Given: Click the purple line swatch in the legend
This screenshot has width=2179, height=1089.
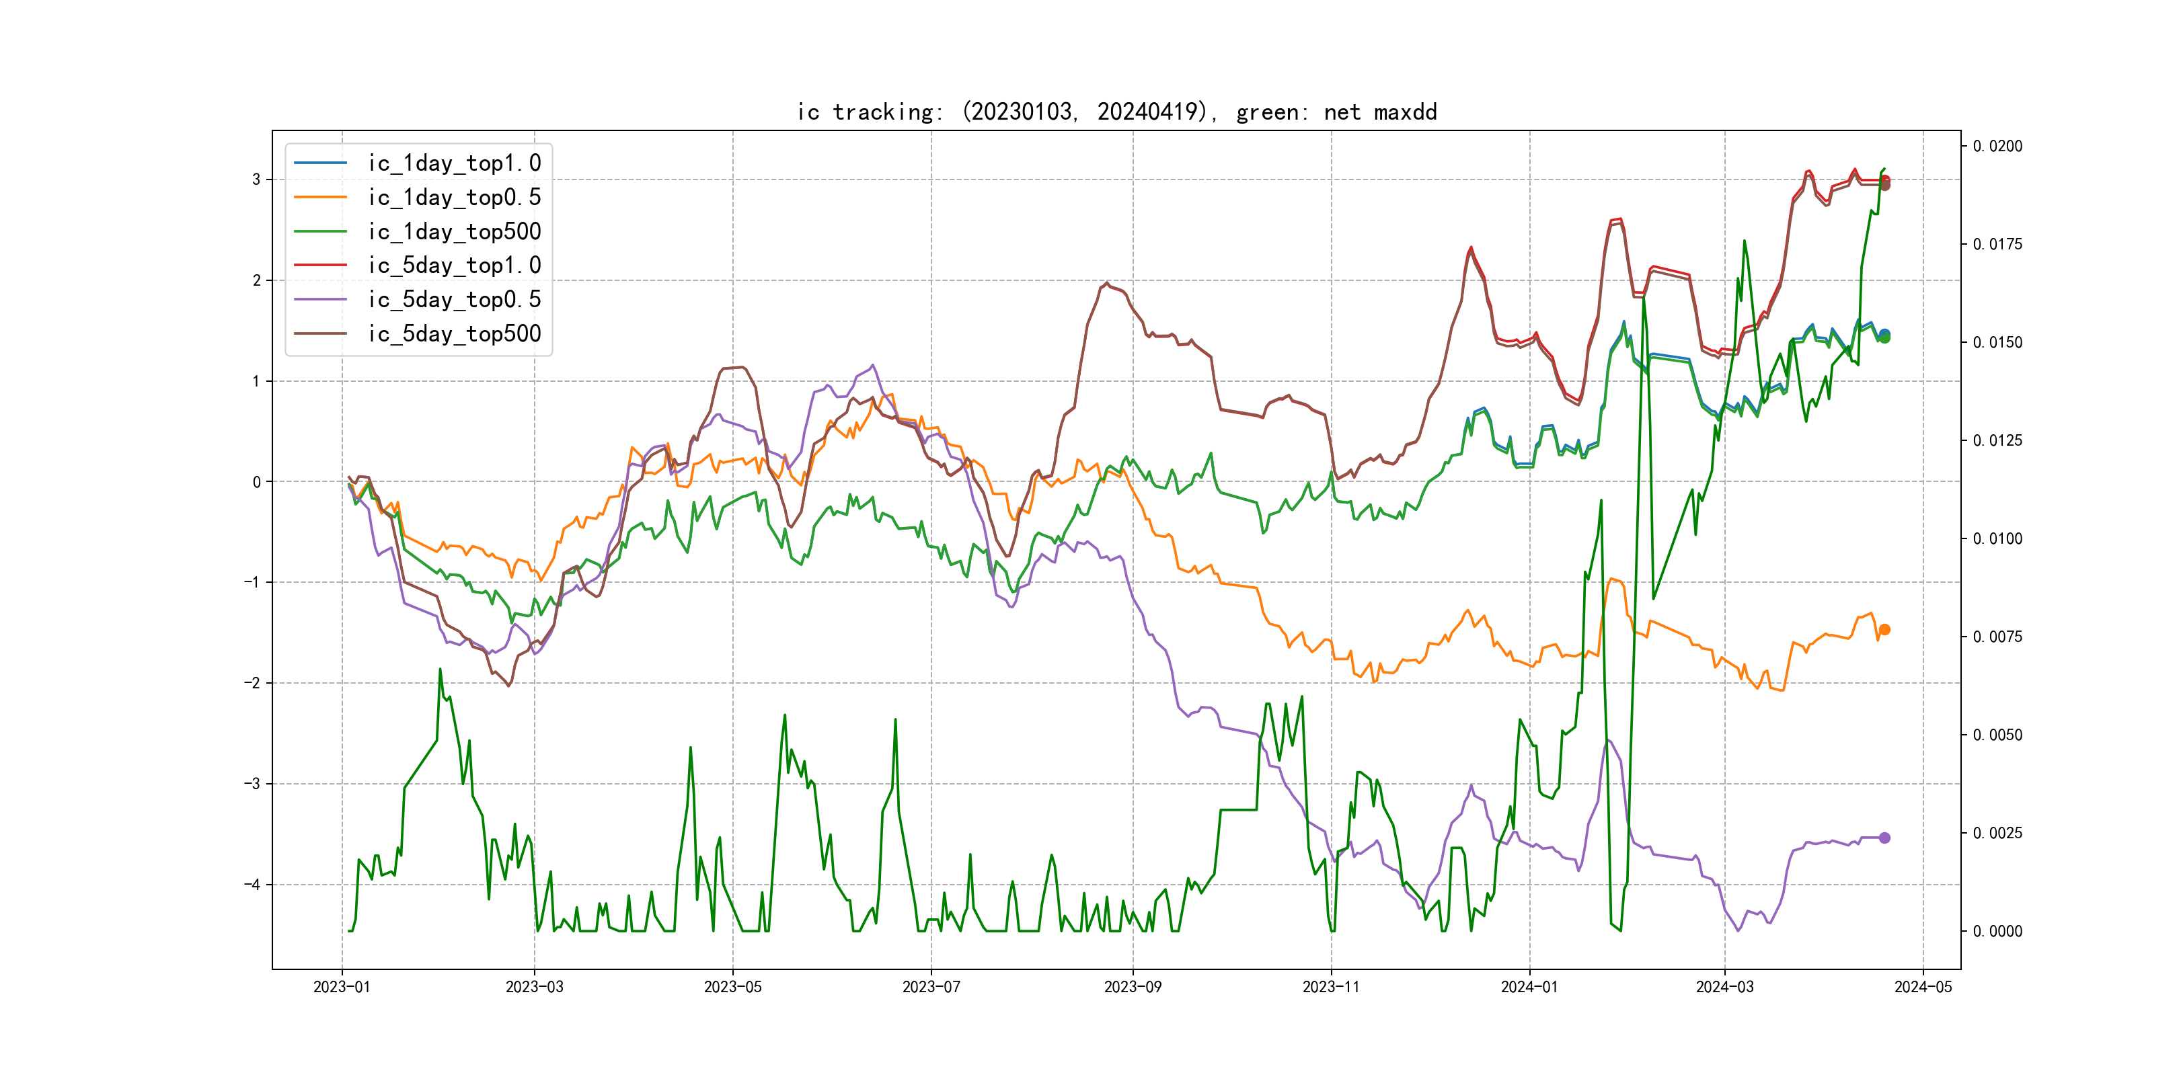Looking at the screenshot, I should (321, 299).
